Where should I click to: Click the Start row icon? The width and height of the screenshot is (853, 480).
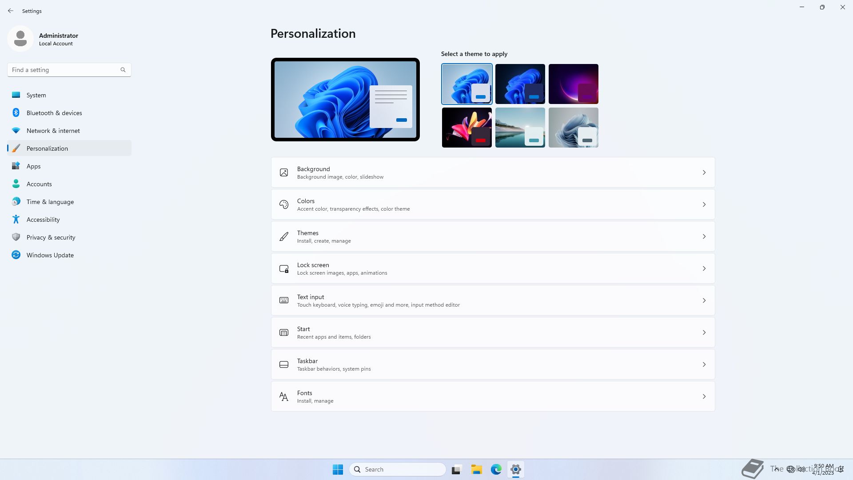coord(284,332)
